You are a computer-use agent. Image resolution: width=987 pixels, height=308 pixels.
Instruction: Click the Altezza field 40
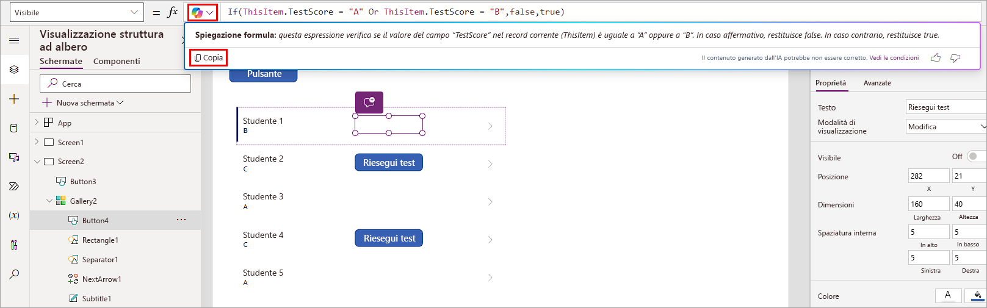(969, 204)
